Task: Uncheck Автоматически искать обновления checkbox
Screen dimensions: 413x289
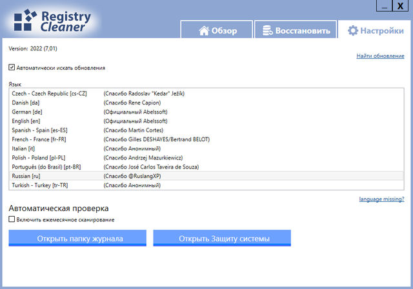Action: coord(12,67)
